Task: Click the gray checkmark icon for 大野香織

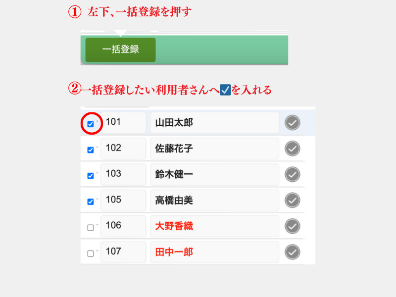Action: coord(293,226)
